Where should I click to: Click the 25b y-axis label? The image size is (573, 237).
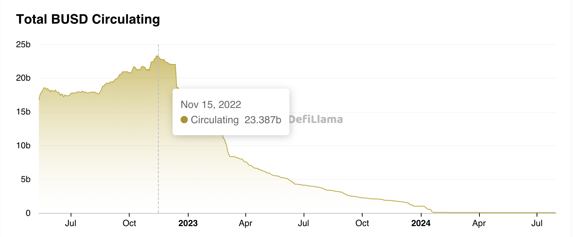tap(23, 44)
